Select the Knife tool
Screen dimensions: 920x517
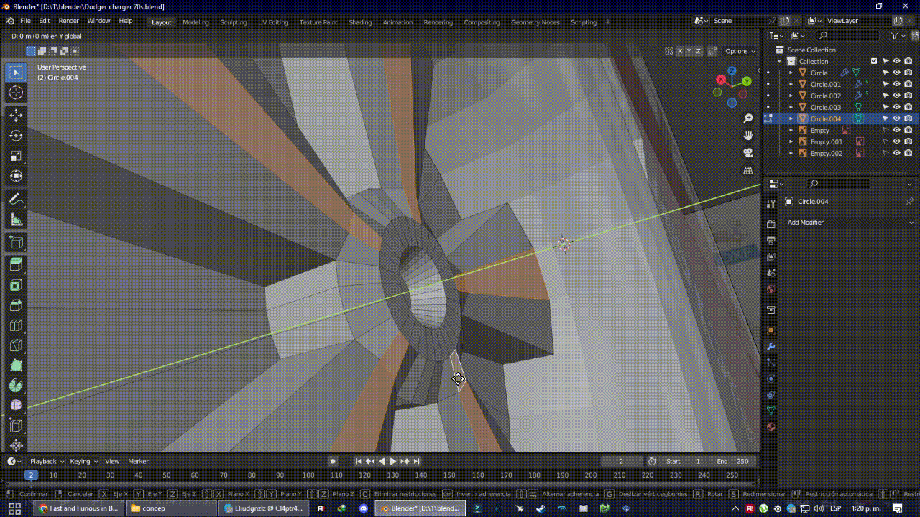point(16,345)
